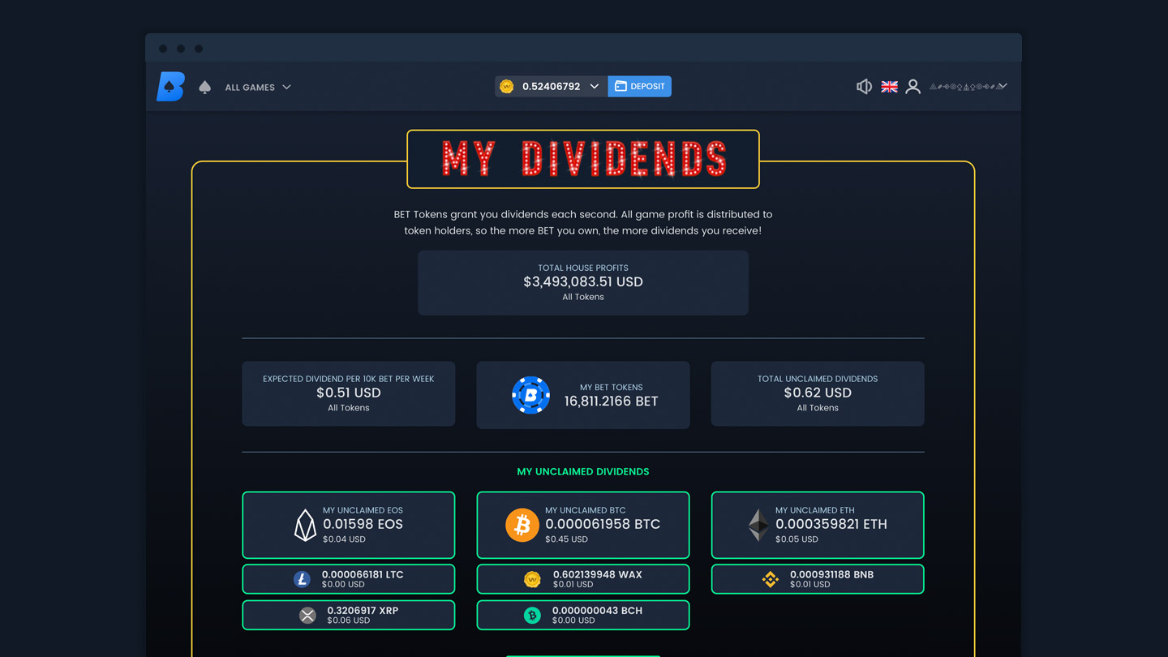Click the spade games icon
Image resolution: width=1168 pixels, height=657 pixels.
pos(205,87)
